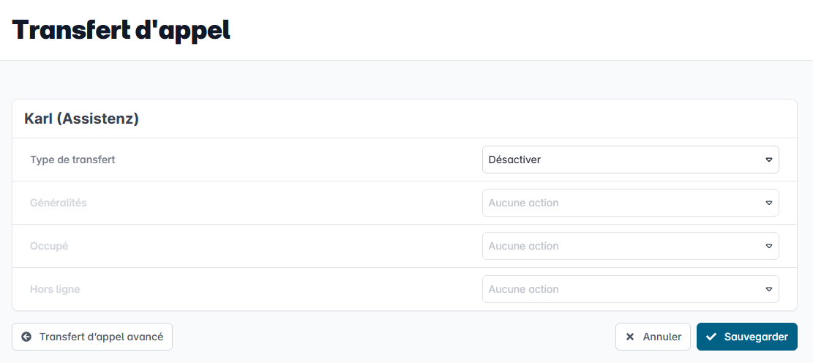Click the greyed-out Occupé label
This screenshot has height=363, width=813.
(x=49, y=246)
